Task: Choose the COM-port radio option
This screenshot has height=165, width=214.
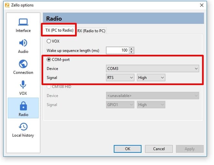Action: pyautogui.click(x=49, y=59)
